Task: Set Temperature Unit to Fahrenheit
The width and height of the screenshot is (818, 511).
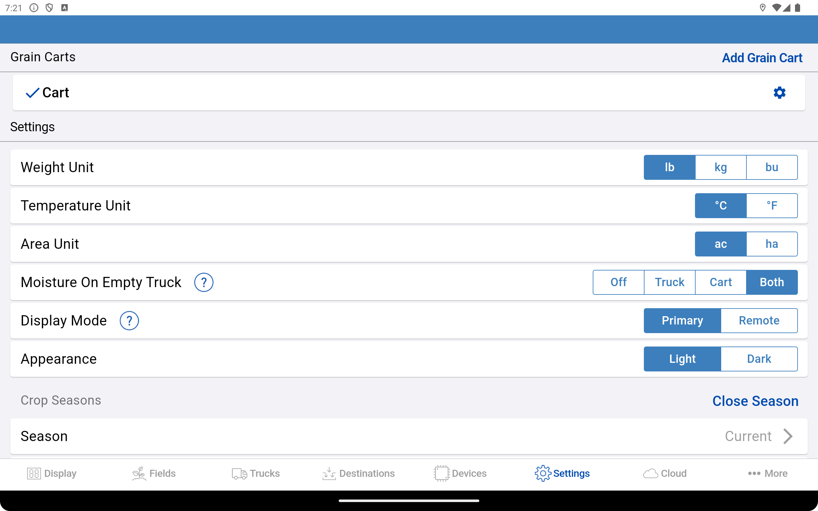Action: pyautogui.click(x=772, y=205)
